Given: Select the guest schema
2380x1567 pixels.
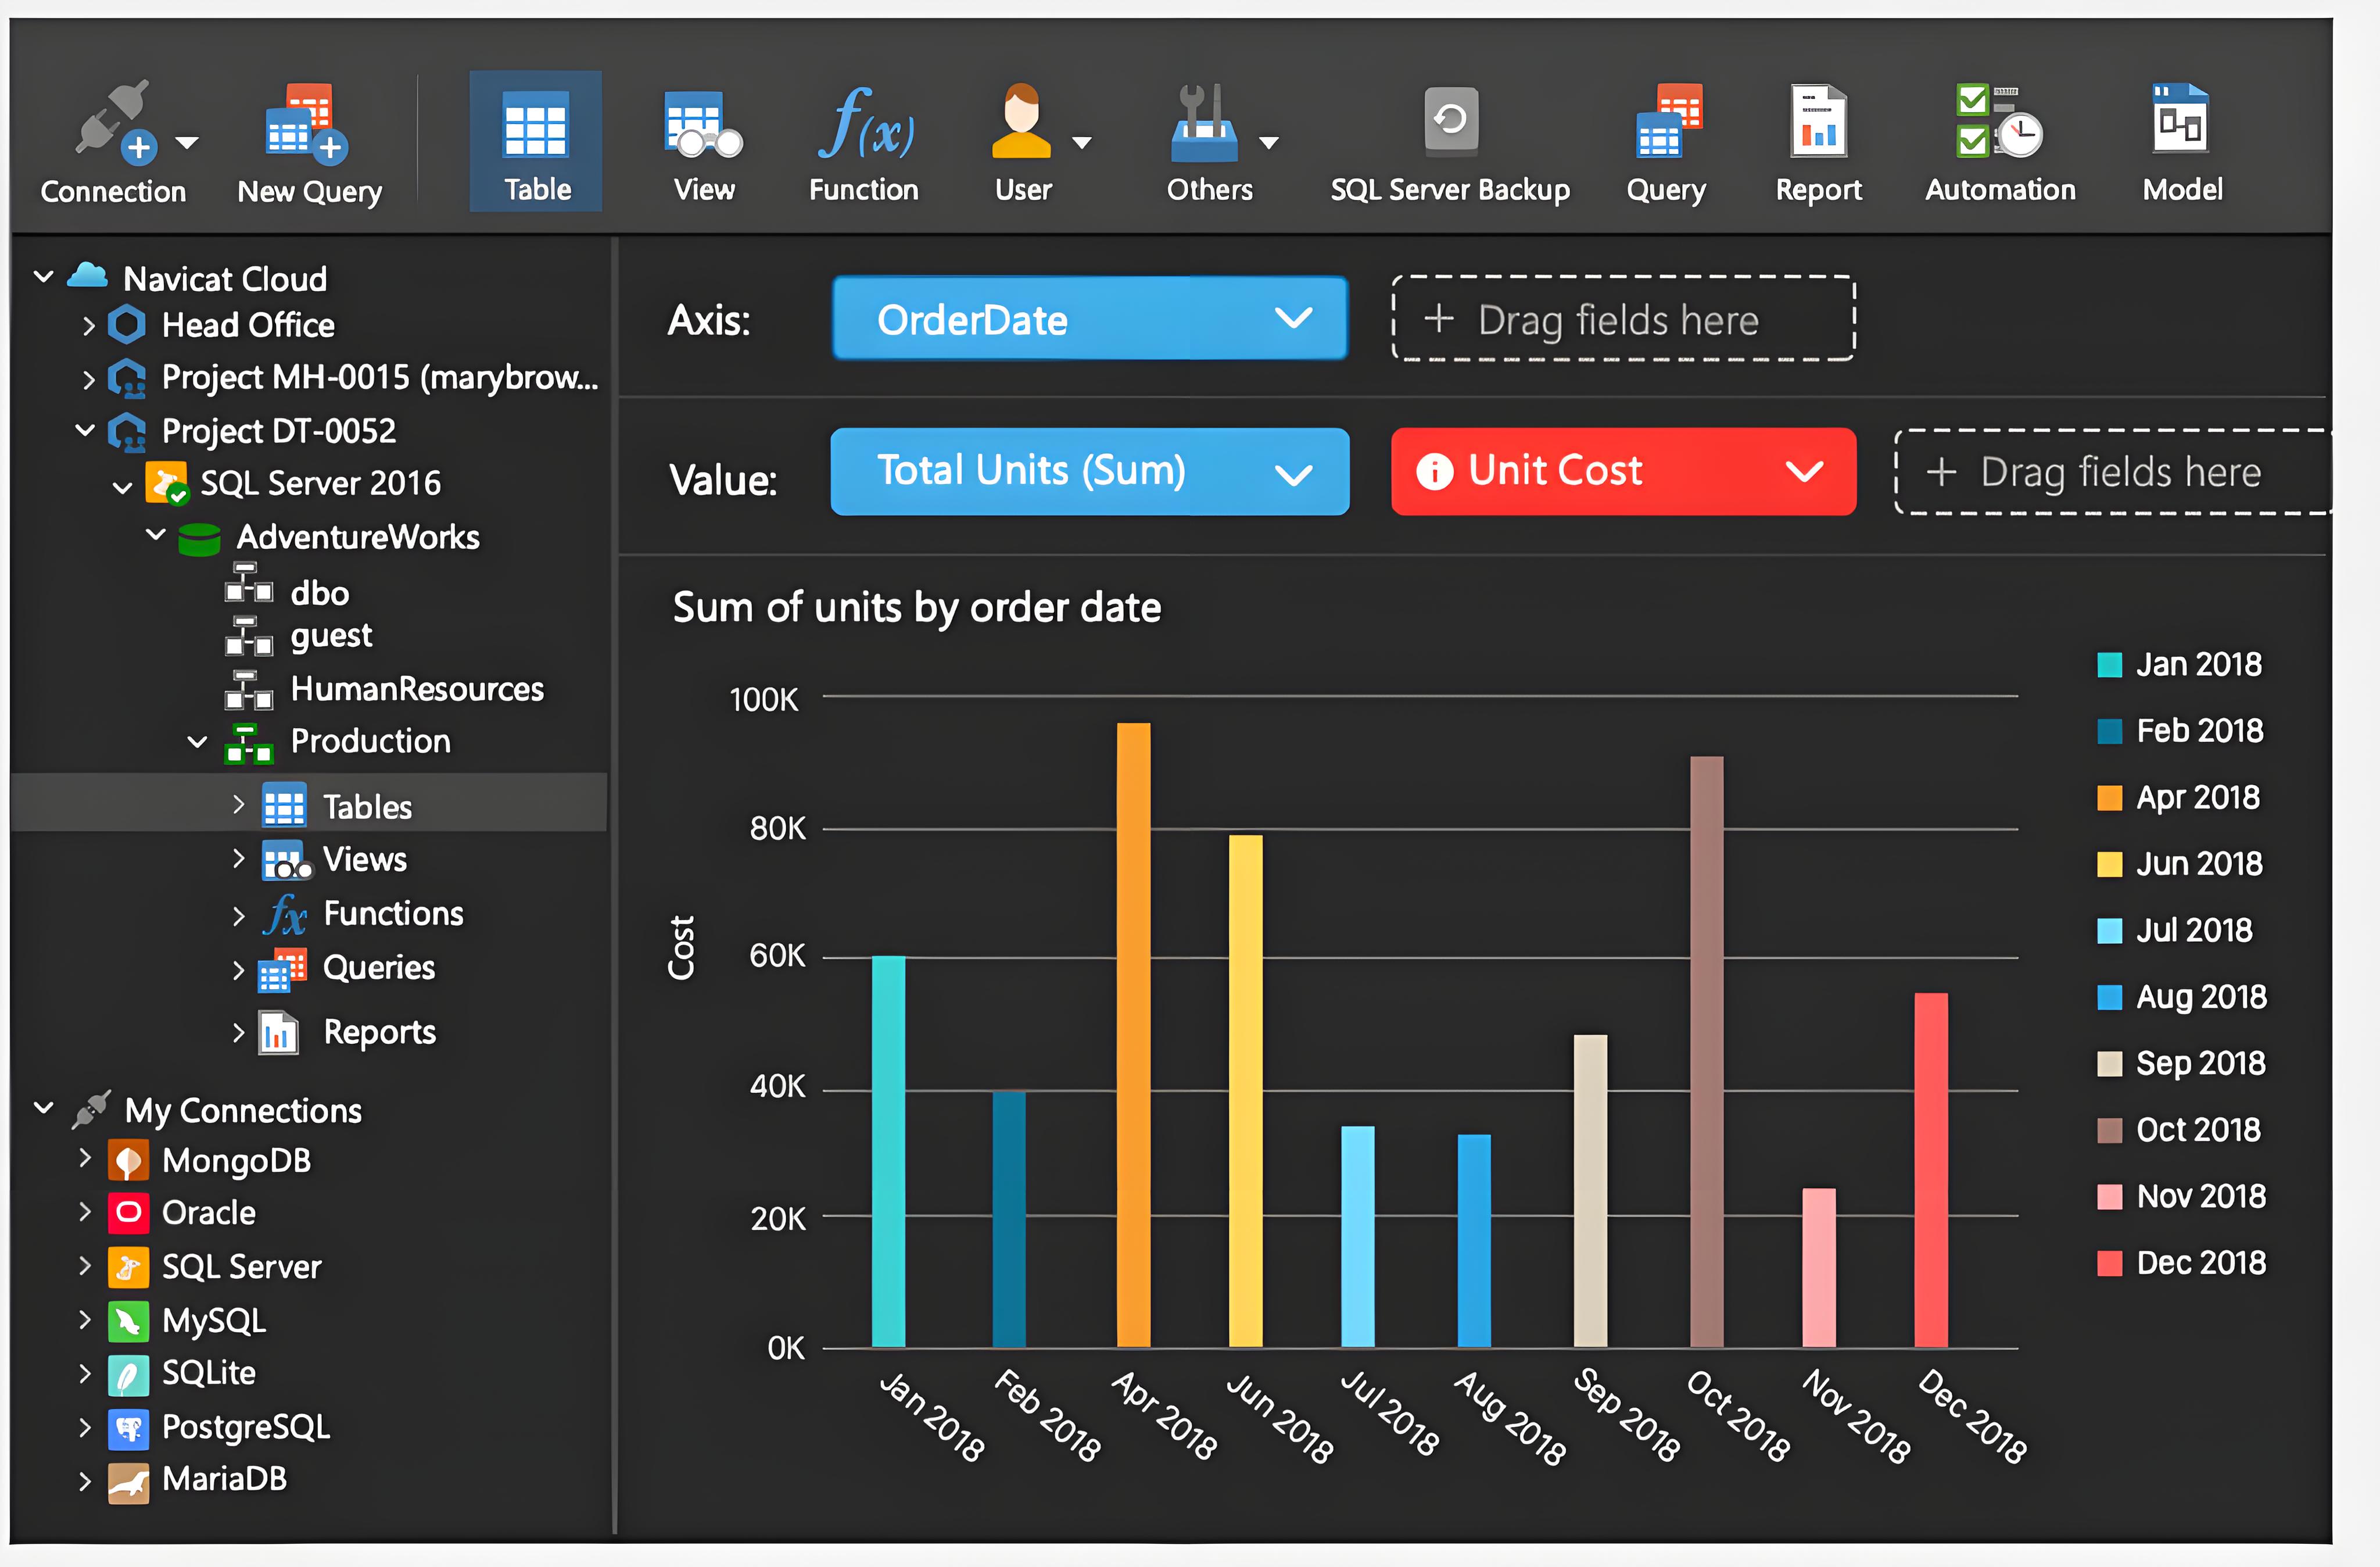Looking at the screenshot, I should pos(331,637).
